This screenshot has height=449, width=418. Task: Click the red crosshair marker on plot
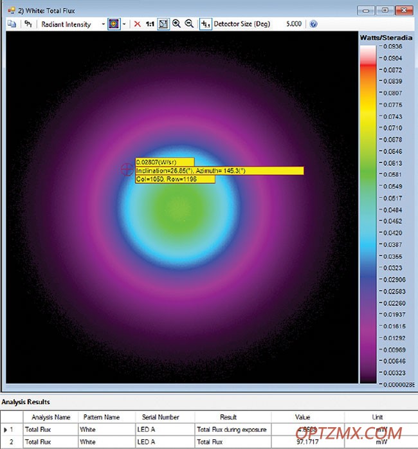[127, 169]
